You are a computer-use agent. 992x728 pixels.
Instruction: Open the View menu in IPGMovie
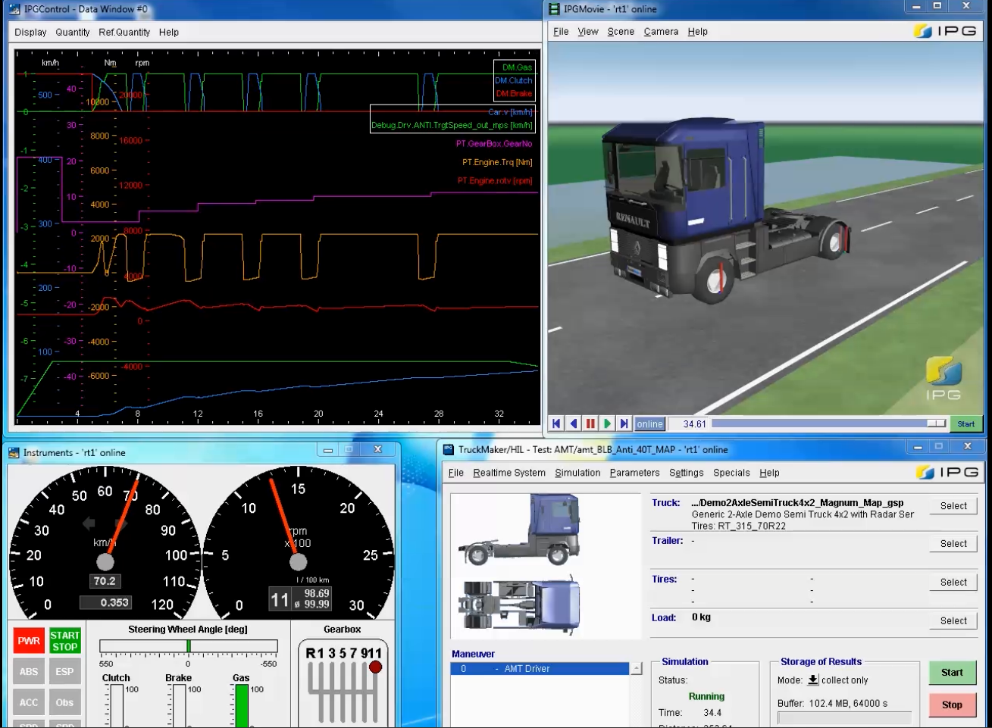click(588, 32)
